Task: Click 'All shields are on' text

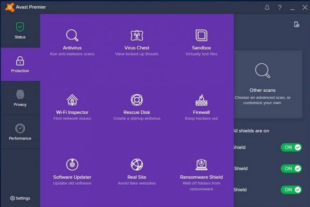Action: pos(251,131)
